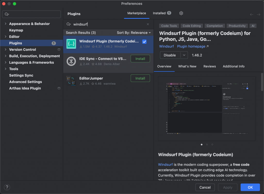Show the first screenshot carousel dot
This screenshot has height=194, width=264.
pos(202,145)
